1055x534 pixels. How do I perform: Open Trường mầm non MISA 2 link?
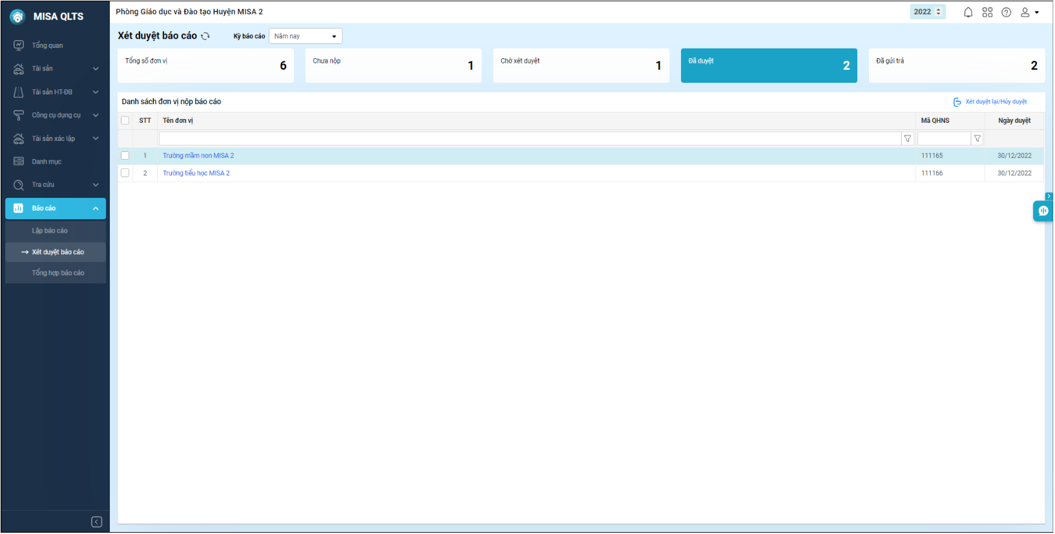(x=198, y=156)
